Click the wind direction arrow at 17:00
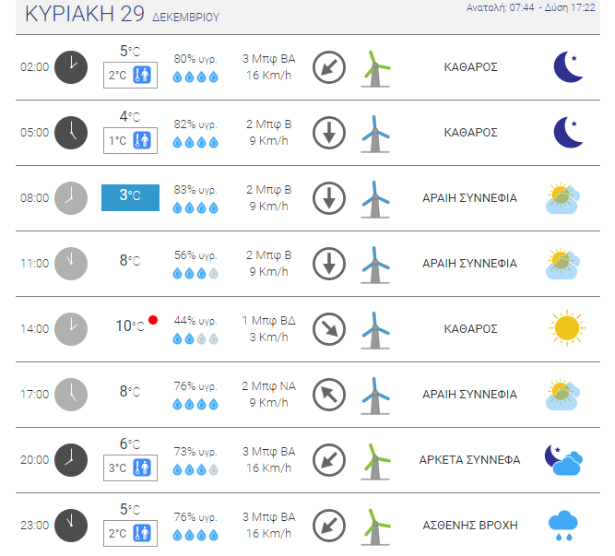 pyautogui.click(x=329, y=394)
